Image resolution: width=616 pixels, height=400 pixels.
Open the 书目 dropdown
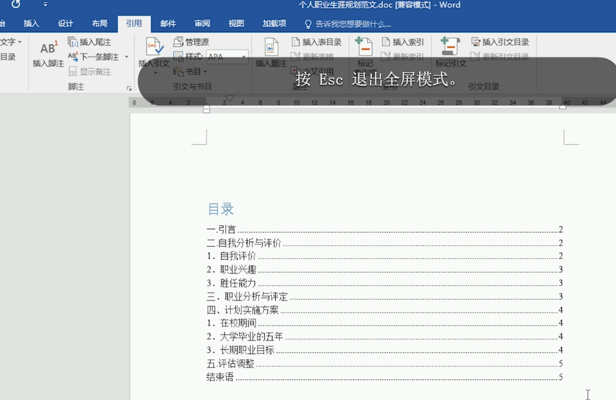(190, 72)
